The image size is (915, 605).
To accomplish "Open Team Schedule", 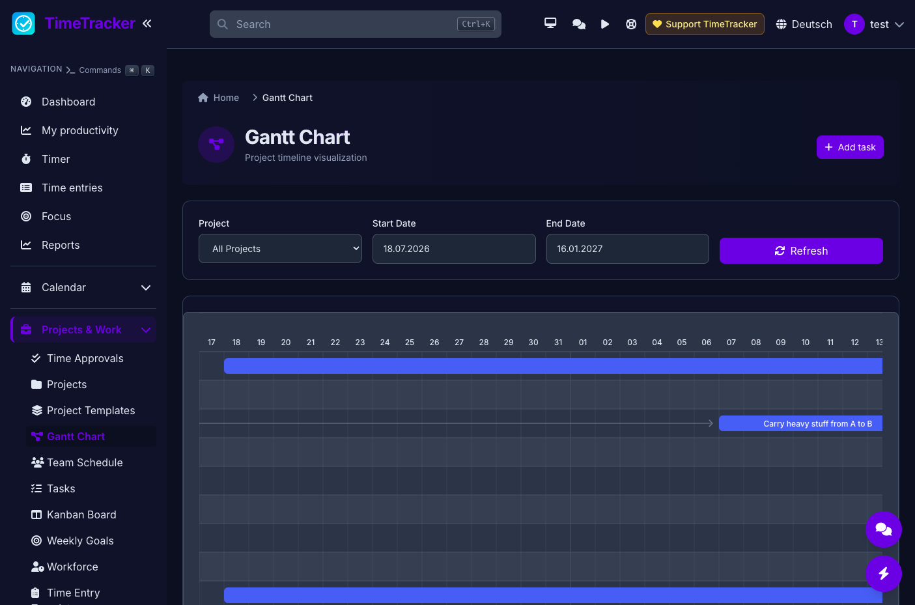I will pyautogui.click(x=91, y=462).
